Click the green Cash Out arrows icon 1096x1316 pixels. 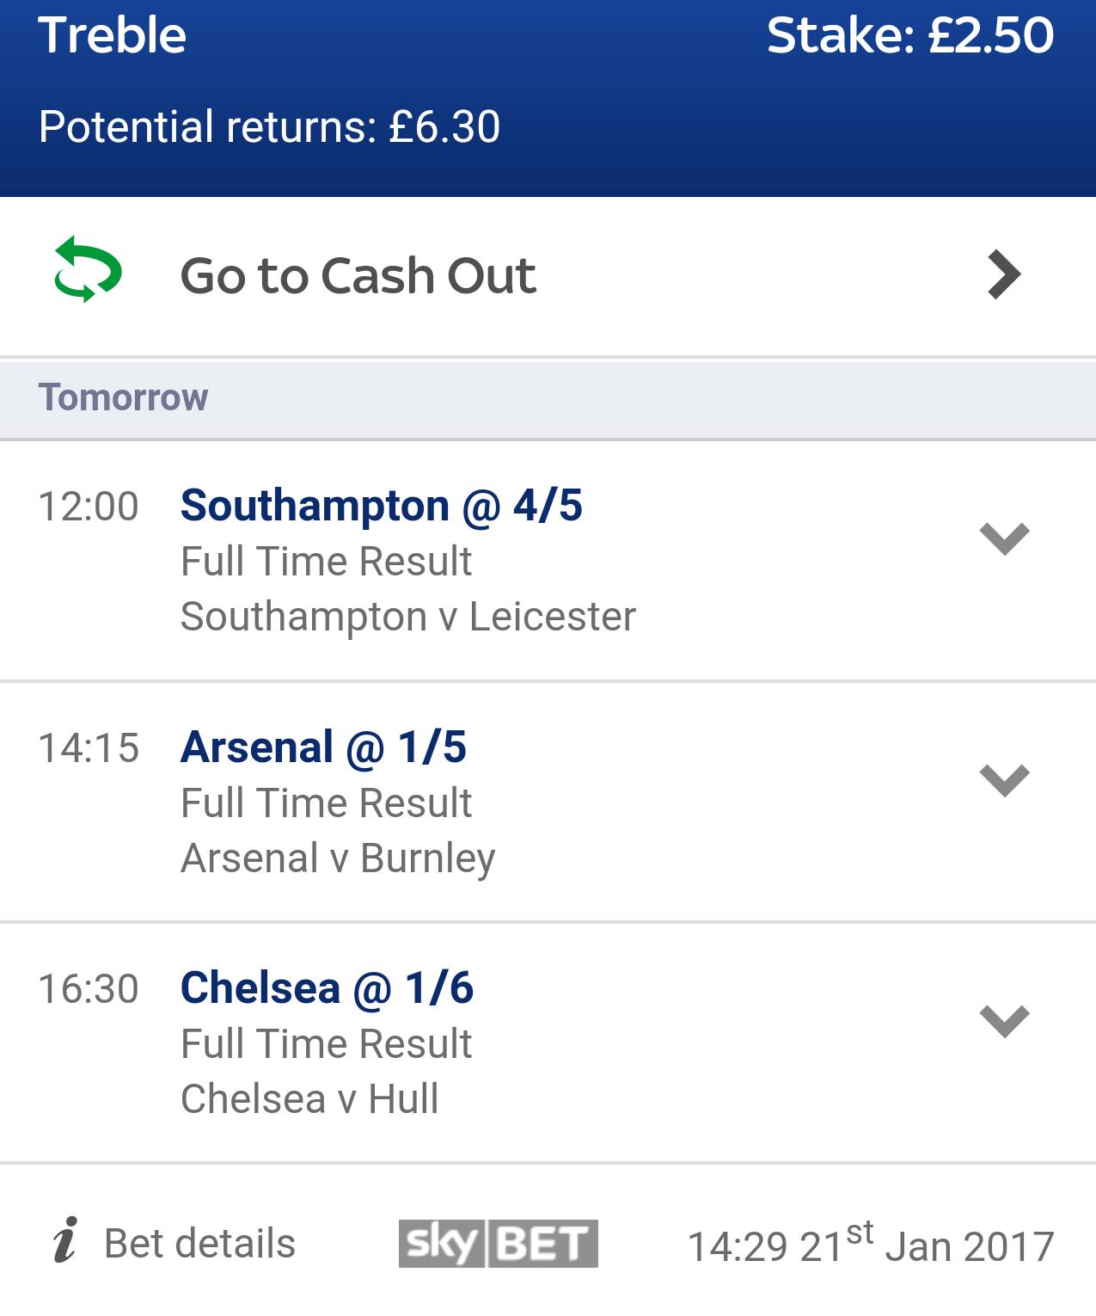[88, 270]
